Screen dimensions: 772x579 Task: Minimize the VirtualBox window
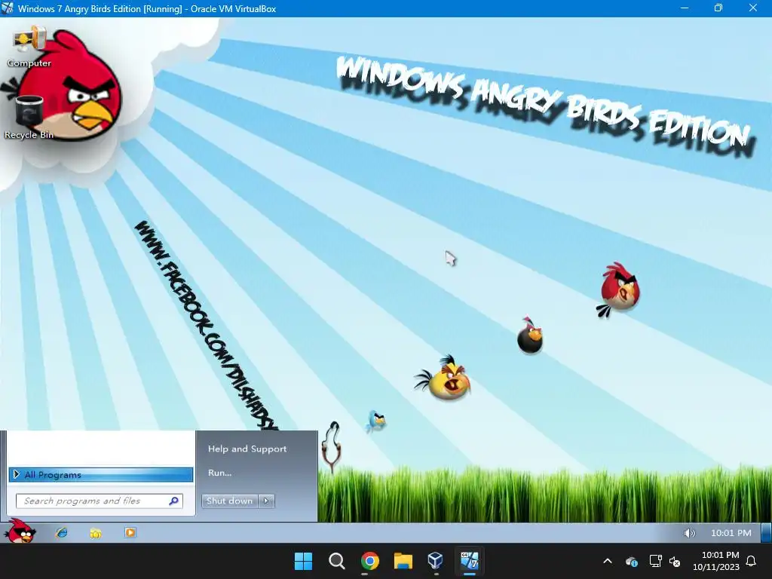(685, 8)
